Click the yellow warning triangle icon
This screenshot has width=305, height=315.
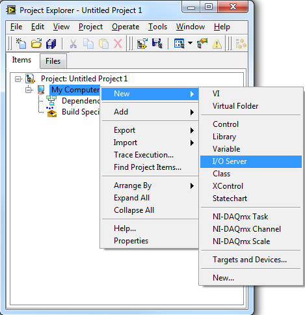217,44
